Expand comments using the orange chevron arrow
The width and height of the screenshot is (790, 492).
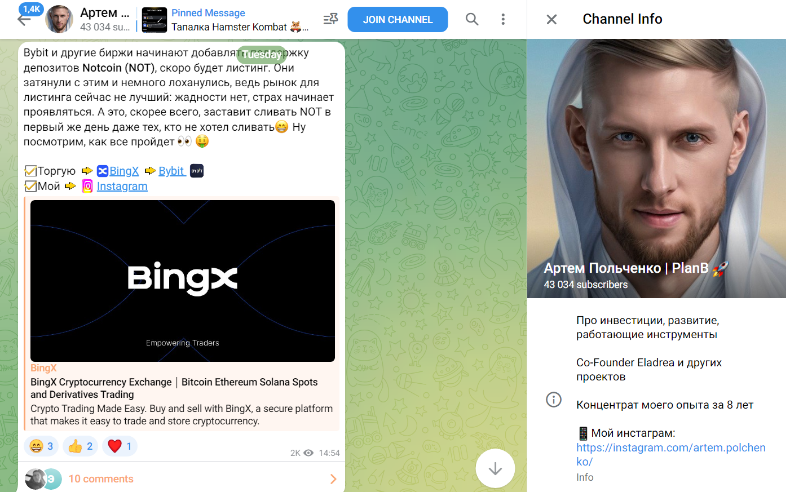coord(333,479)
